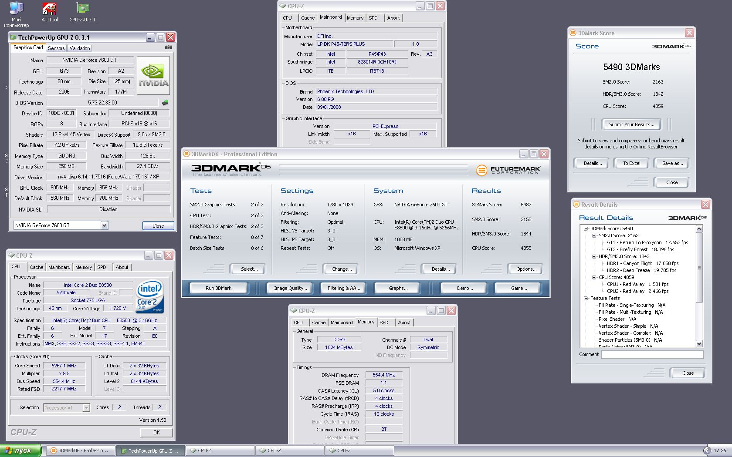Click the NVIDIA logo in GPU-Z
Viewport: 732px width, 457px height.
[x=153, y=76]
